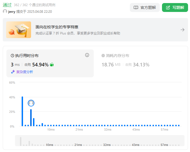Click the user avatar marker on chart
This screenshot has width=190, height=152.
point(31,103)
